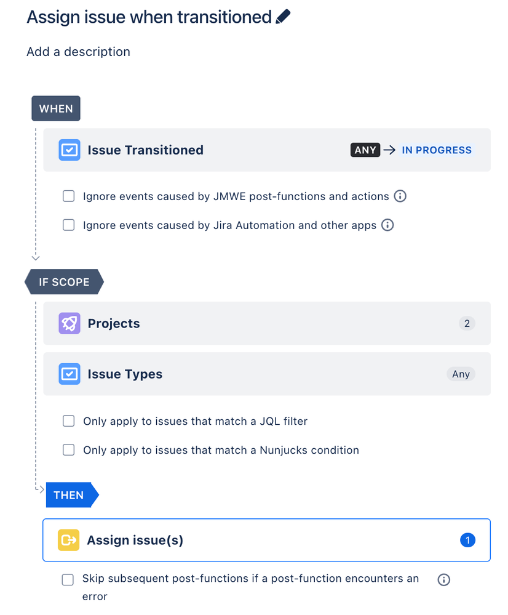Click the yellow Assign issue(s) icon
The width and height of the screenshot is (508, 615).
point(69,540)
